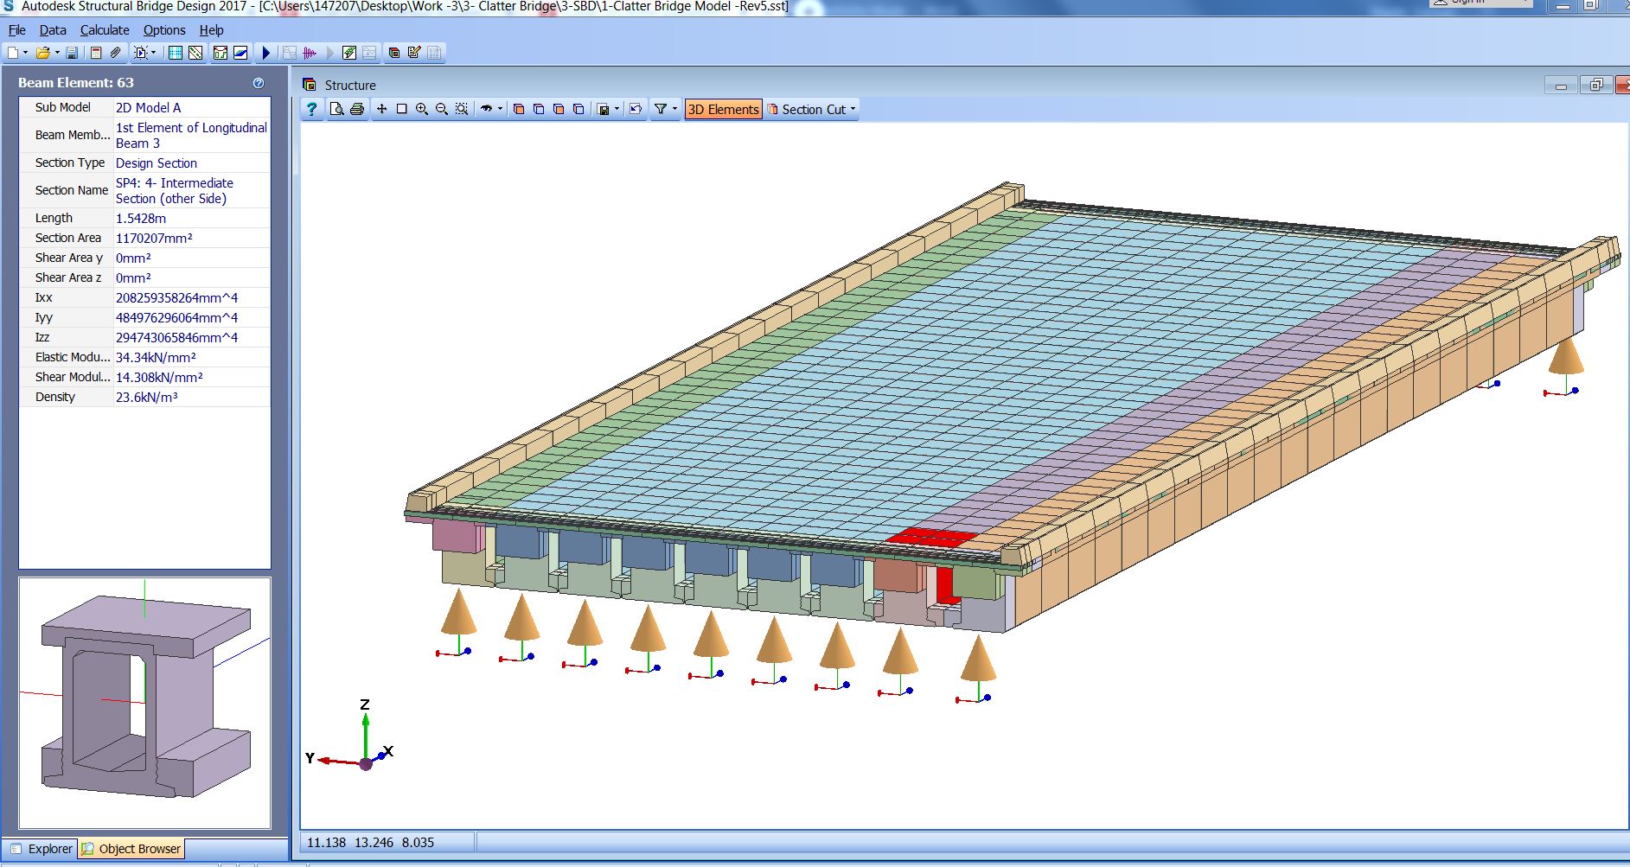
Task: Toggle the element visibility eye icon
Action: (x=487, y=110)
